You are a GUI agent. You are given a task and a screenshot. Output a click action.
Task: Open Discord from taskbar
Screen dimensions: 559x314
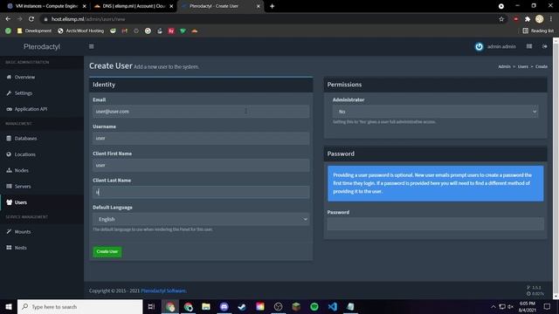pos(224,306)
